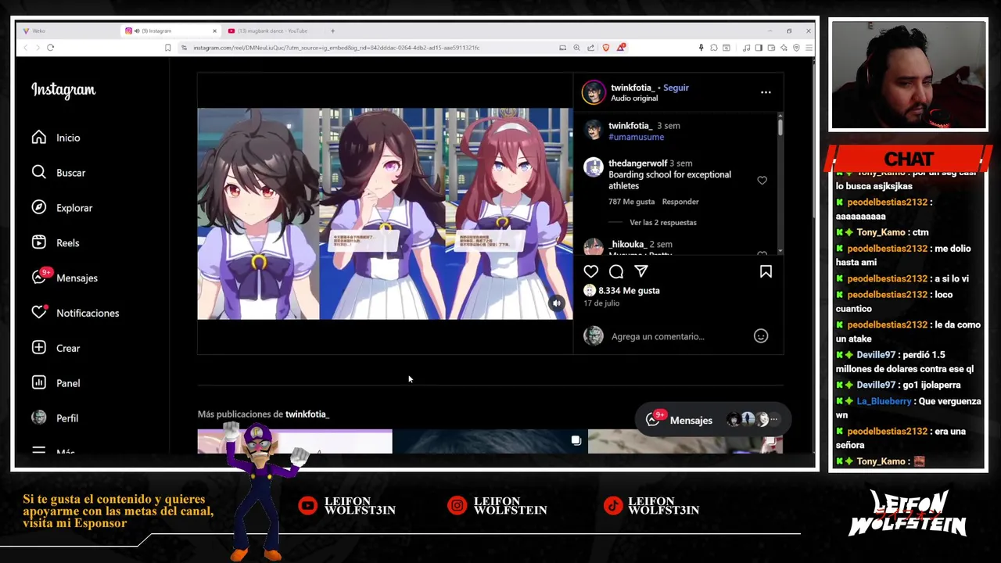Close the Instagram tab

click(214, 31)
